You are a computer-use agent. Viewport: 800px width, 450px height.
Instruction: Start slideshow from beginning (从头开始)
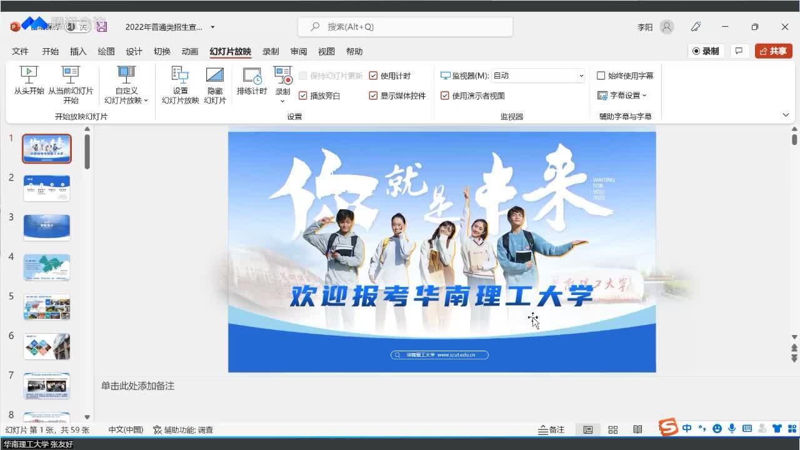point(29,81)
